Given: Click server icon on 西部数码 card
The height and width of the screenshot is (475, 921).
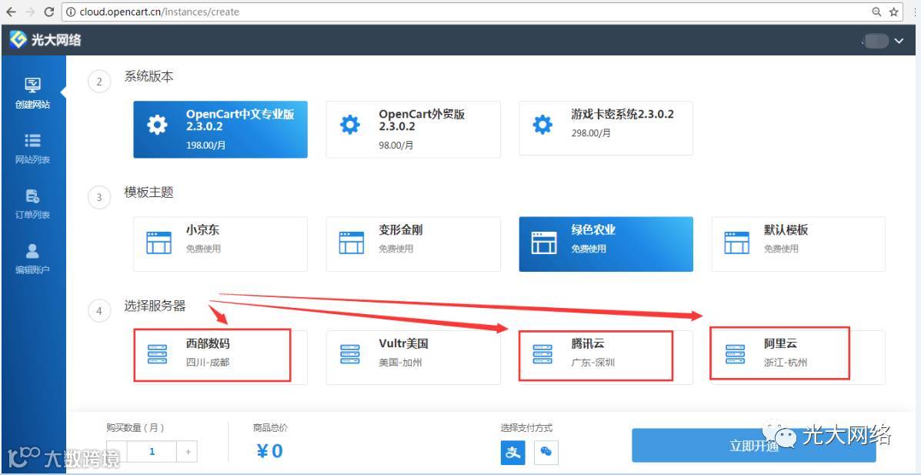Looking at the screenshot, I should [158, 354].
